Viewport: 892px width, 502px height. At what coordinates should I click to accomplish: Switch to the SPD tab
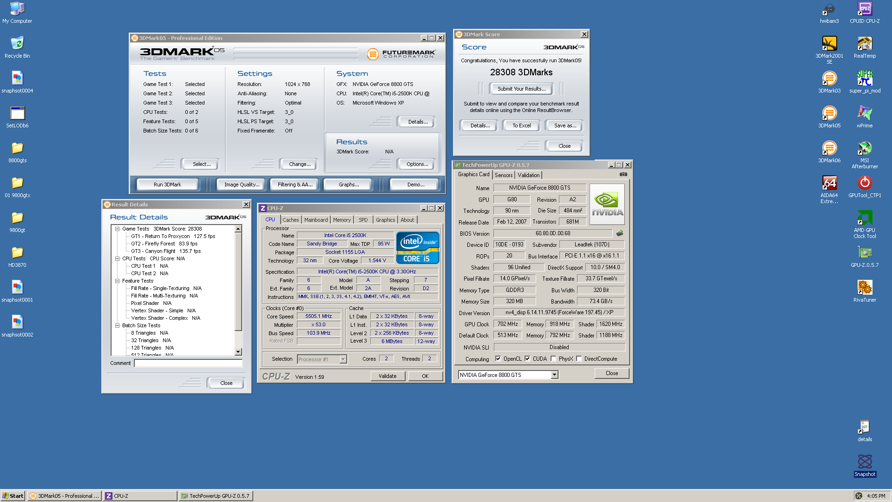tap(363, 220)
